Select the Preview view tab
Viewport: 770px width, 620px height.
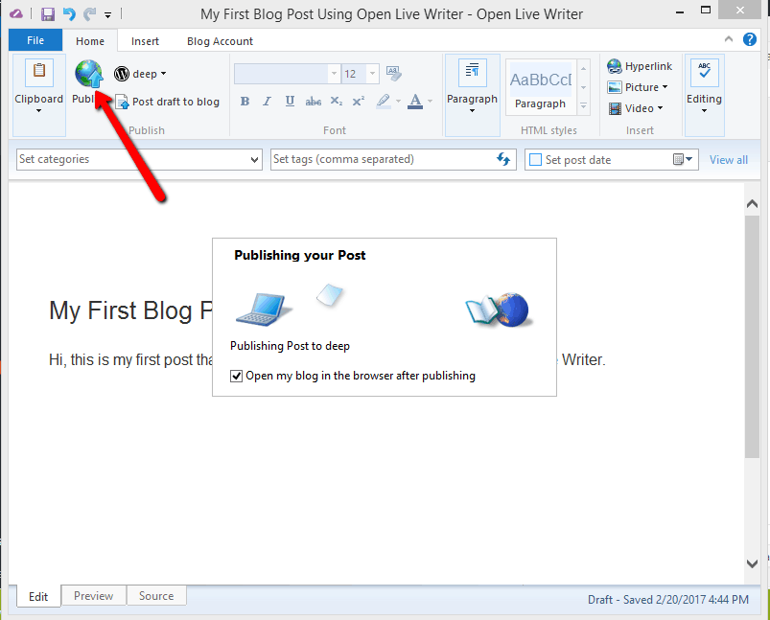[93, 595]
